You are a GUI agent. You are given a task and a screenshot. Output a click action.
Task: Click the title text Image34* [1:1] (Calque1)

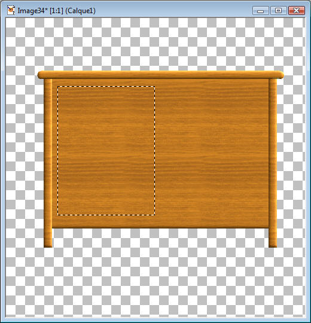click(x=57, y=11)
